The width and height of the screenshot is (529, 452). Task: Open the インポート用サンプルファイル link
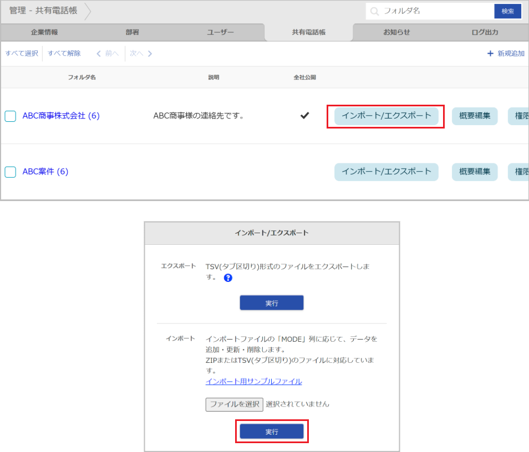coord(253,381)
